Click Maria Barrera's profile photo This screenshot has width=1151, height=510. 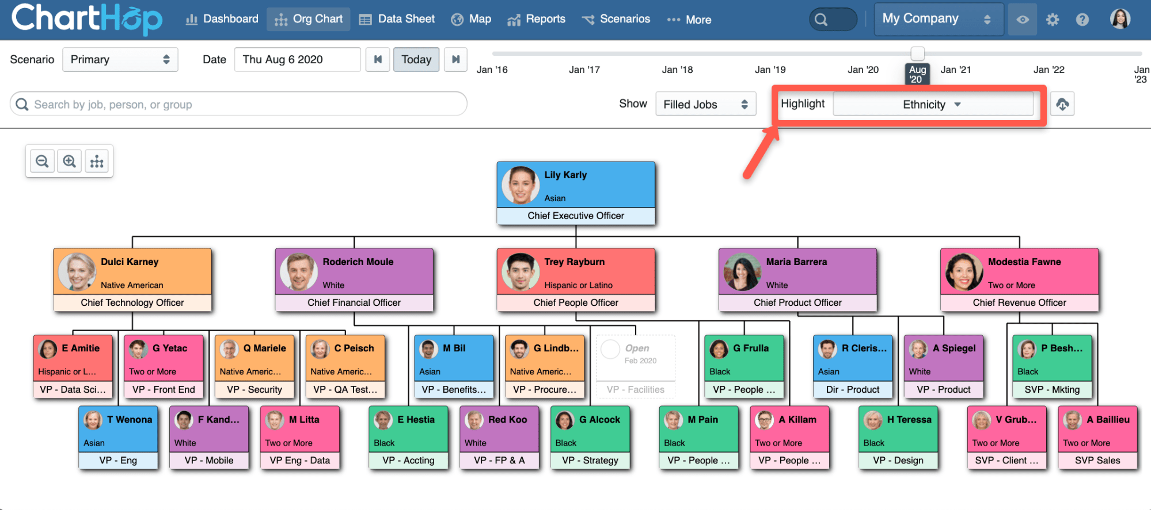point(742,272)
